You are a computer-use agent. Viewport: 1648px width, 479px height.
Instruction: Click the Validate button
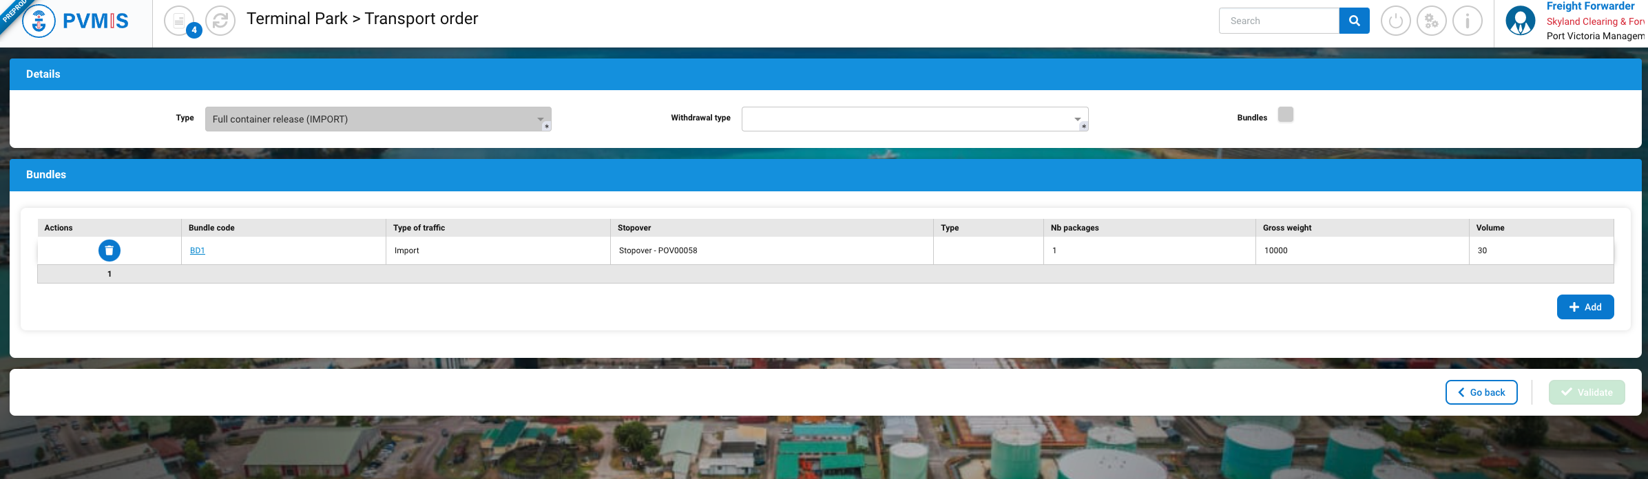click(1586, 392)
